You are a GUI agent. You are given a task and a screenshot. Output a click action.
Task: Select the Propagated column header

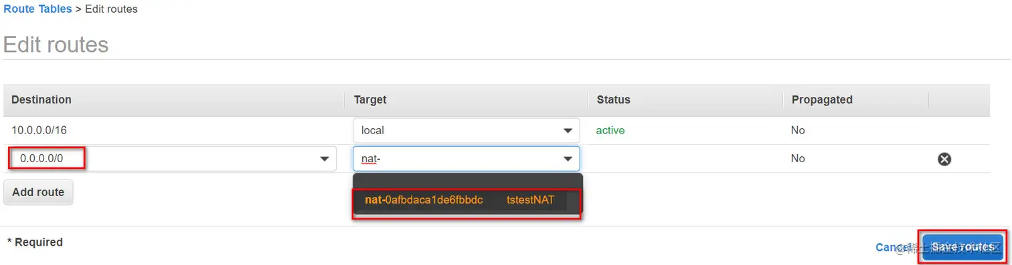point(822,99)
